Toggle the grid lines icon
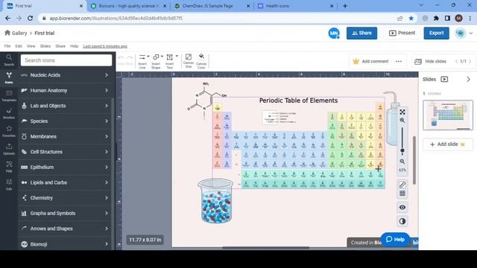 402,194
